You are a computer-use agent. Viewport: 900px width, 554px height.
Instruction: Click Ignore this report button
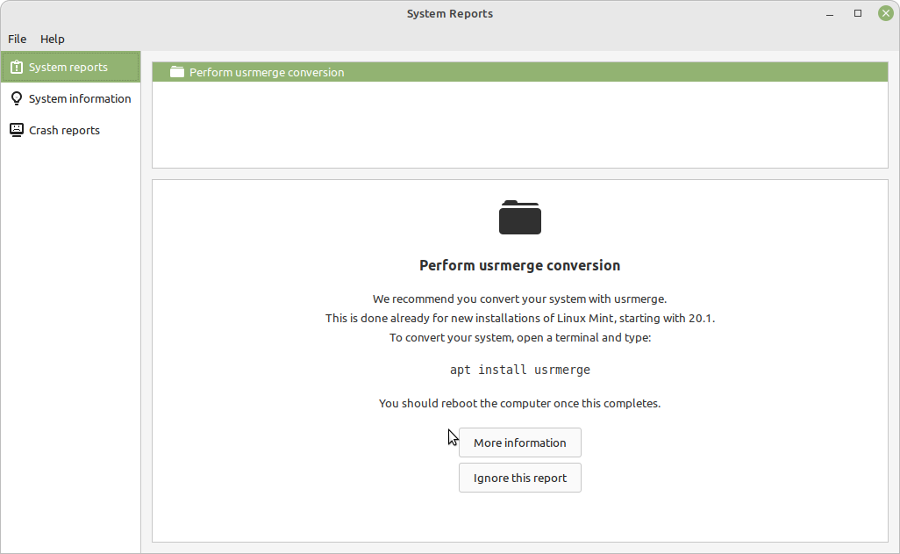(x=520, y=478)
